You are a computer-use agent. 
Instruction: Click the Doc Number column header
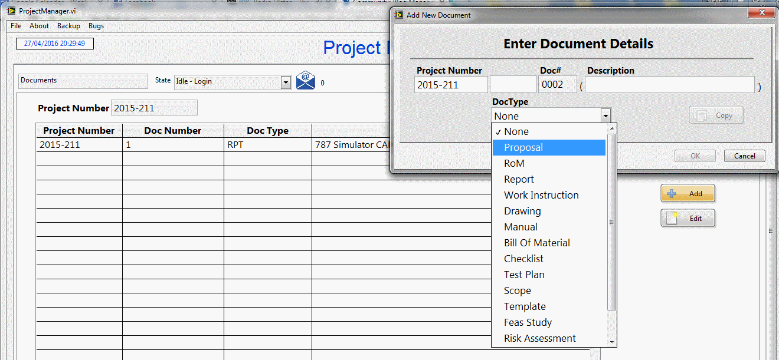coord(173,131)
